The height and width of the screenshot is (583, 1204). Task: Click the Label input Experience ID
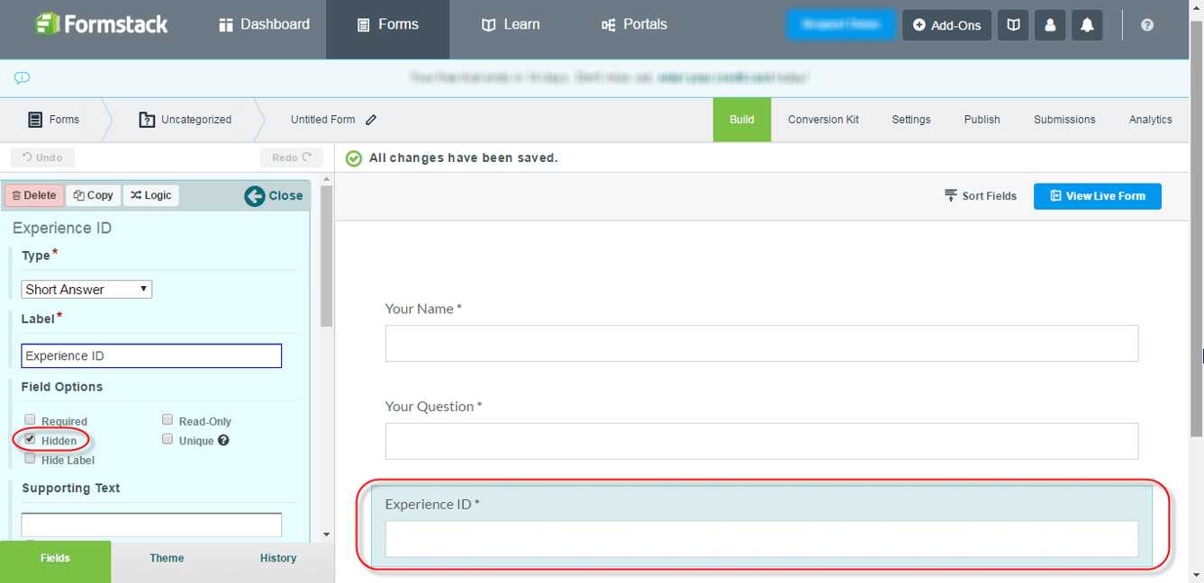[x=151, y=355]
